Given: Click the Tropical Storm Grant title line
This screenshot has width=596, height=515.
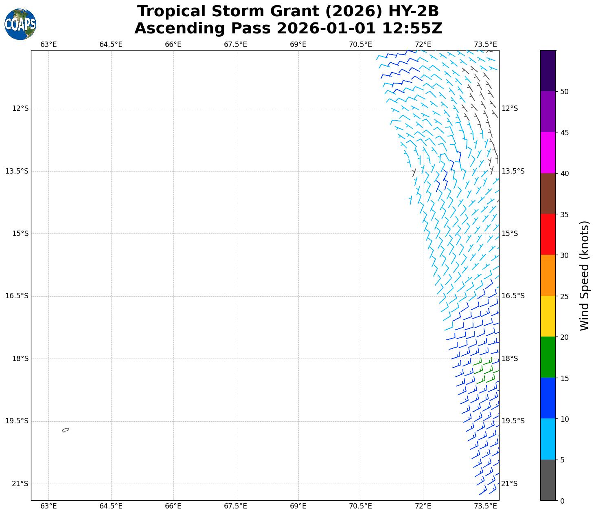Looking at the screenshot, I should pyautogui.click(x=288, y=11).
